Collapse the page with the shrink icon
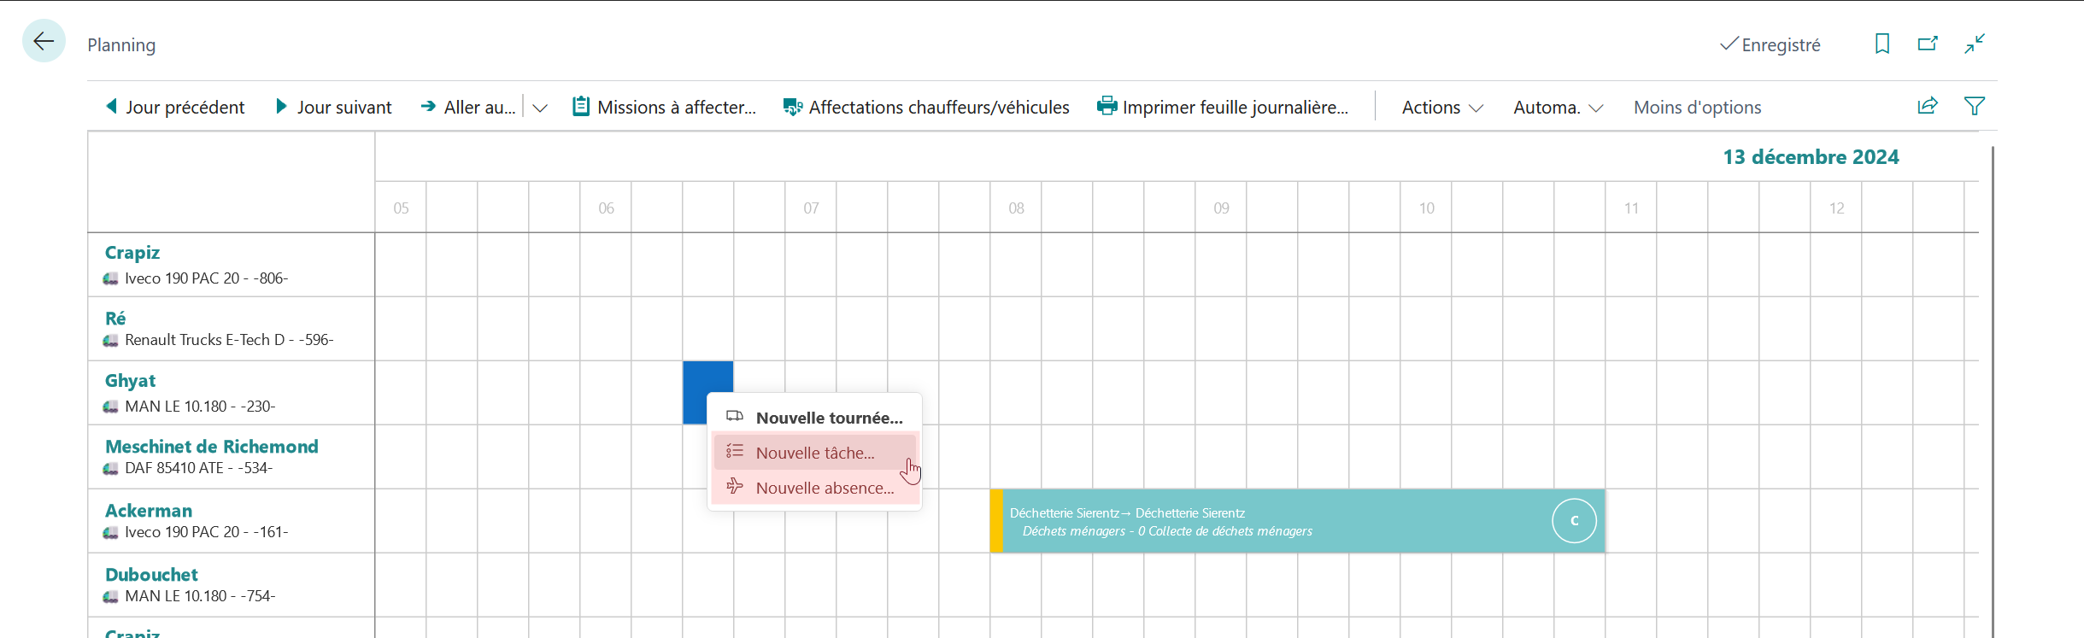Image resolution: width=2084 pixels, height=638 pixels. click(1974, 44)
